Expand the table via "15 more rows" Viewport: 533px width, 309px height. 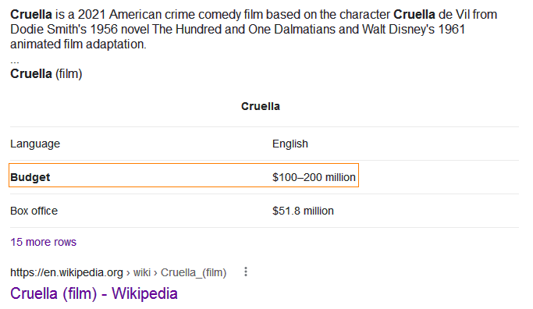point(43,242)
